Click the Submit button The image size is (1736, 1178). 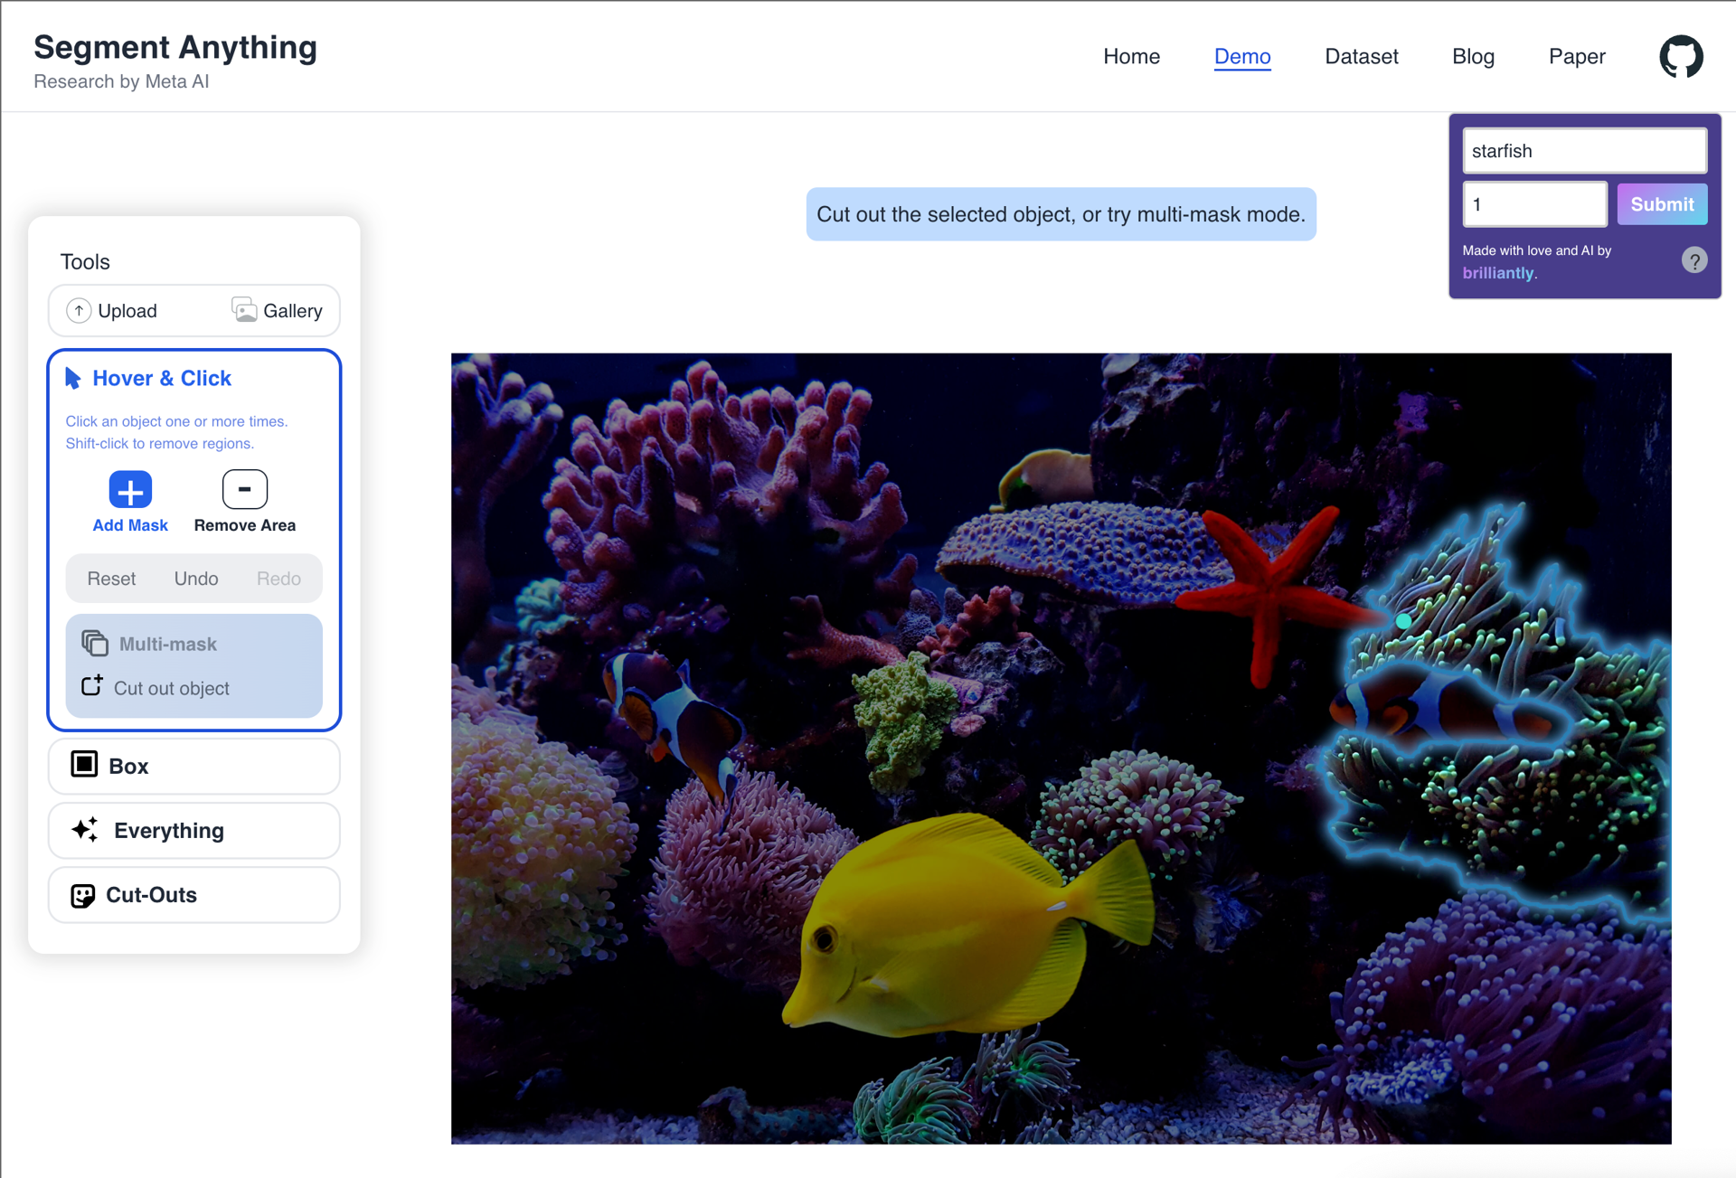coord(1662,204)
